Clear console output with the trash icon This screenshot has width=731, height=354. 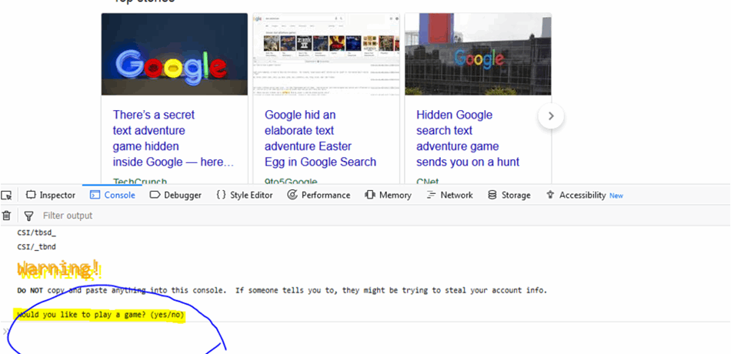pyautogui.click(x=6, y=215)
